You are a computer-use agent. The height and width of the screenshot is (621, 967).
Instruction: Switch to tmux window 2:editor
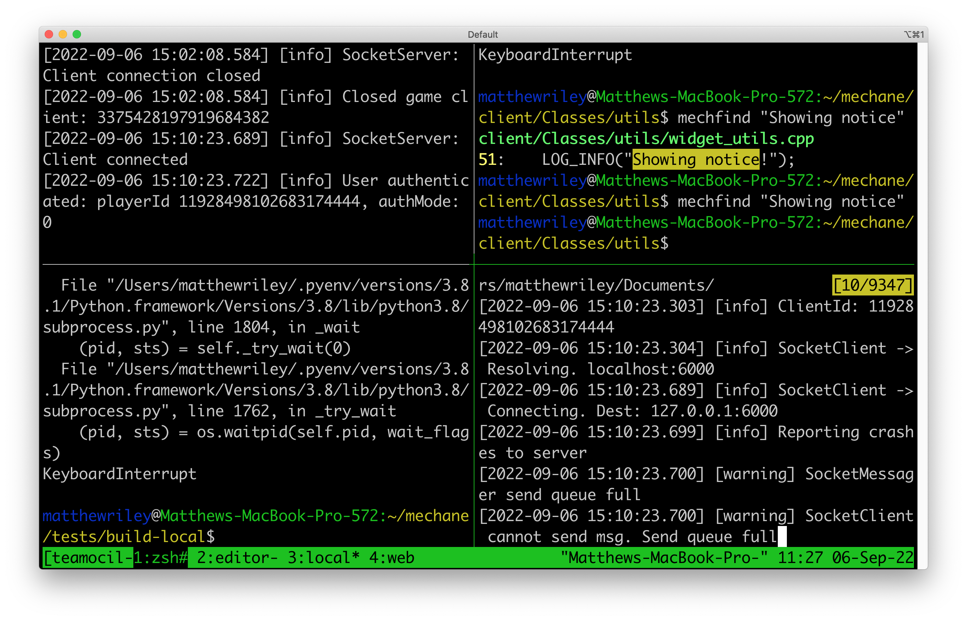point(237,558)
